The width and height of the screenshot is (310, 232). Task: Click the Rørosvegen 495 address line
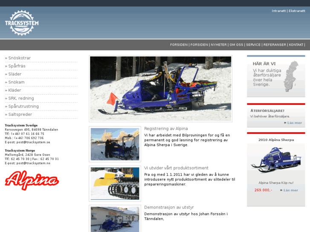pos(32,129)
